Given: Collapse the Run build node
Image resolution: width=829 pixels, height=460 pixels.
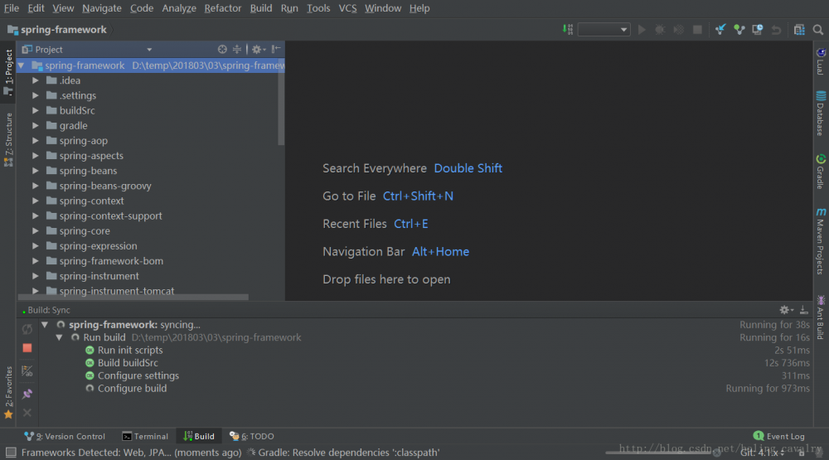Looking at the screenshot, I should point(59,337).
